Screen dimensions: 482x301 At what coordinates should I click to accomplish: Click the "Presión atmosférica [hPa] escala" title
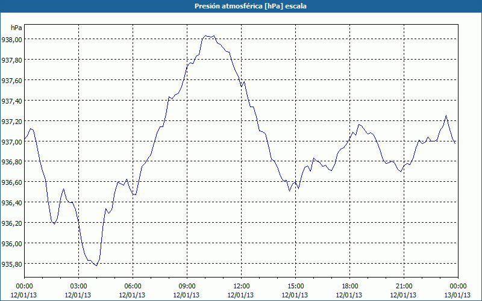[x=250, y=6]
